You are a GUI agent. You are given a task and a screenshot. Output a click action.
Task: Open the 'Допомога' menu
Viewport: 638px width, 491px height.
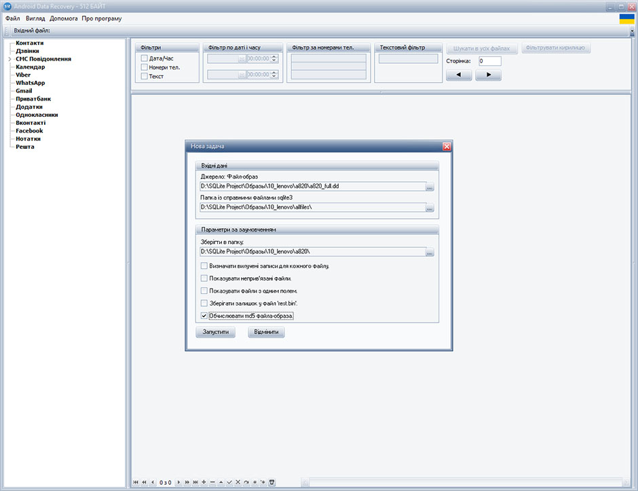coord(64,18)
